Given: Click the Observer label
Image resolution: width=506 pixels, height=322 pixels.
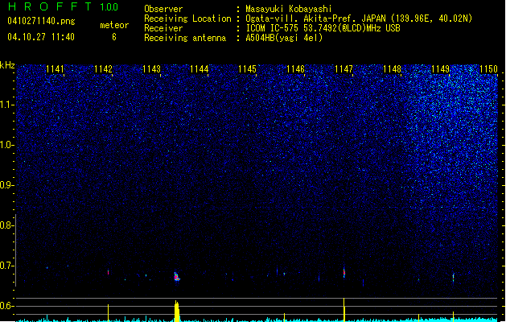Looking at the screenshot, I should click(x=163, y=9).
